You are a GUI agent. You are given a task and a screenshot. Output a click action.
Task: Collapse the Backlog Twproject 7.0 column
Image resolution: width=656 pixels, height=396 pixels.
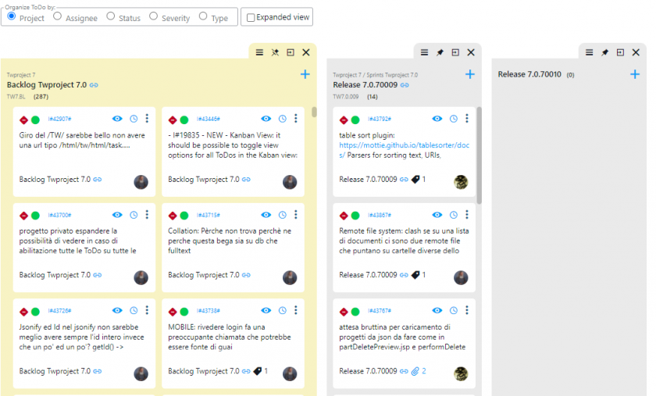point(291,52)
